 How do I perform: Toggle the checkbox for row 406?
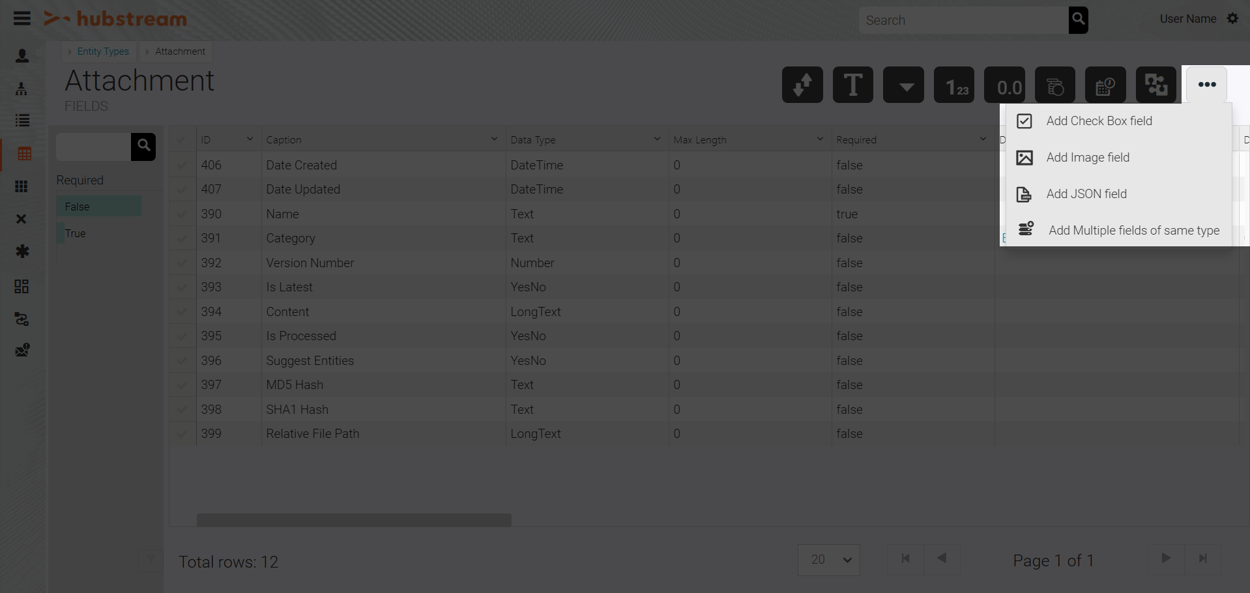(182, 166)
